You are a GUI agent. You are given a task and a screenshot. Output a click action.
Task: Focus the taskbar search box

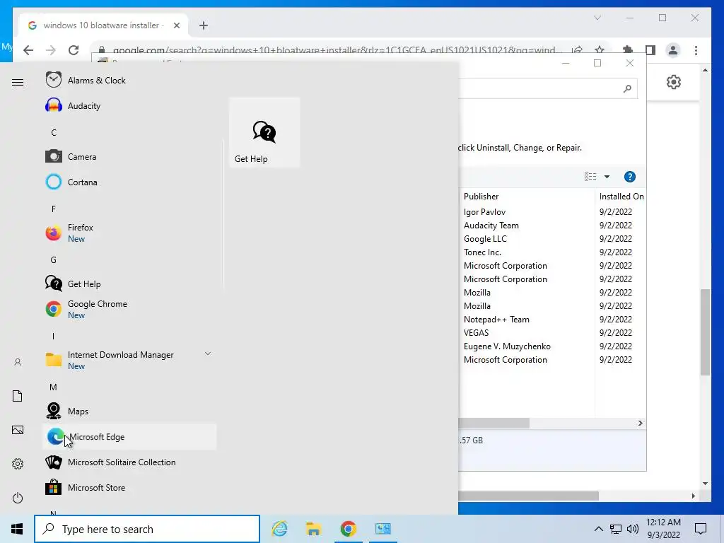pyautogui.click(x=147, y=529)
